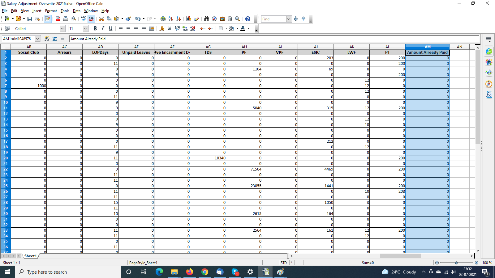Select column AH header

[244, 47]
